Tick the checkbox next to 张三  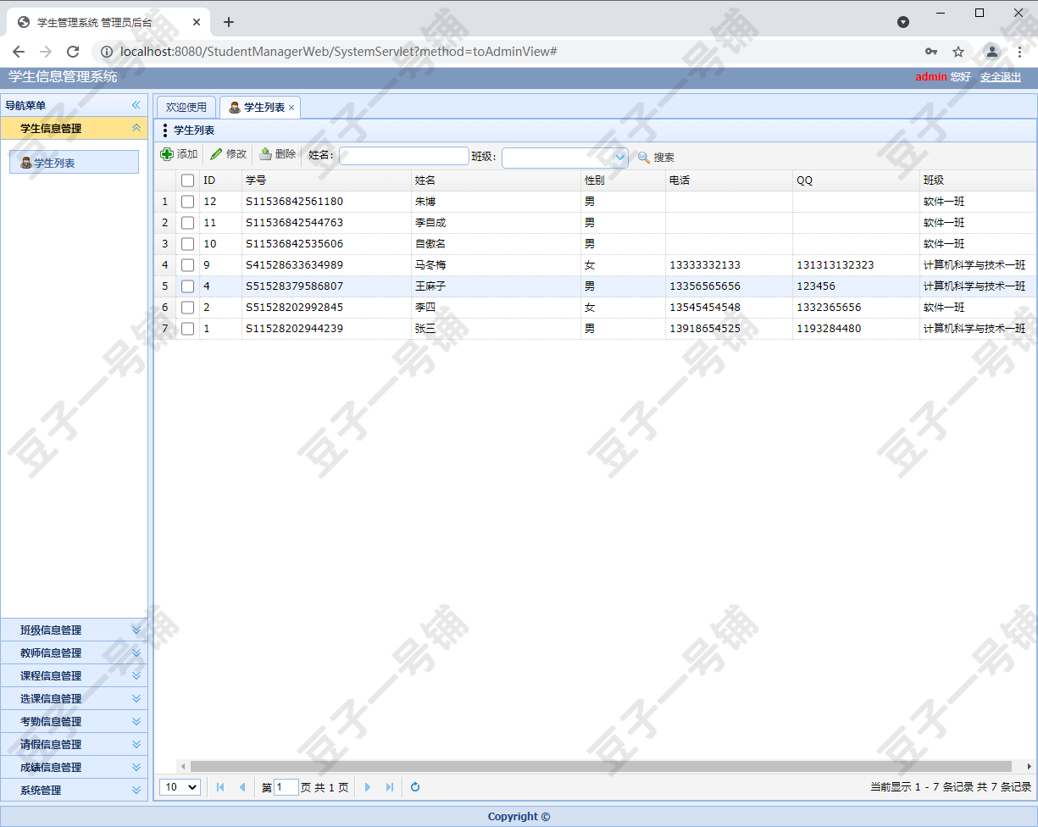click(x=187, y=328)
